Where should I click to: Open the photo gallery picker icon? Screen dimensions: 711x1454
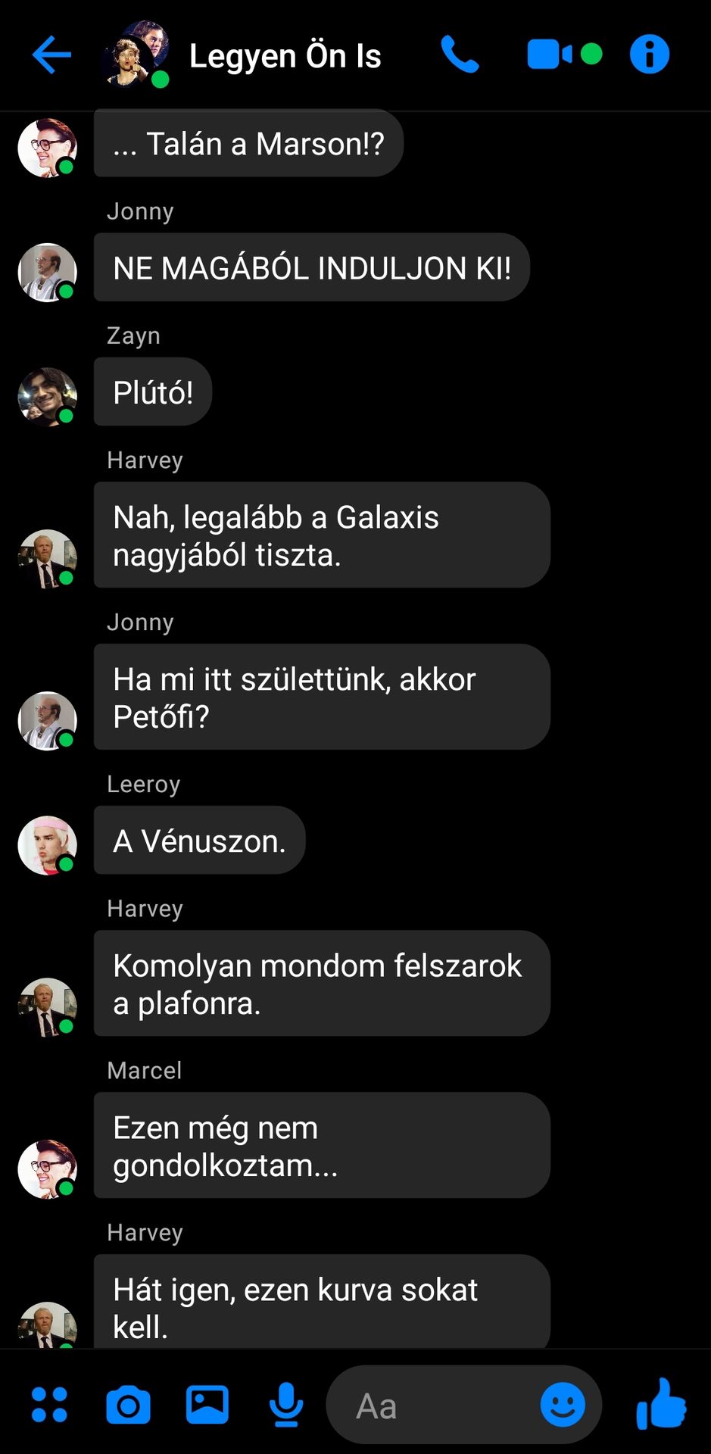(x=207, y=1405)
